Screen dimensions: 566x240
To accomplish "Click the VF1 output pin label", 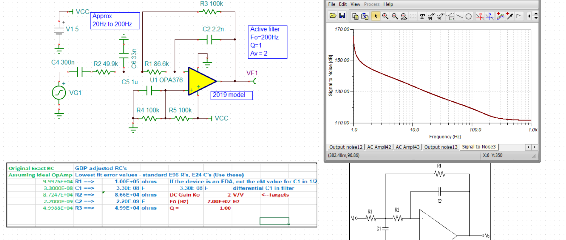I will click(x=252, y=73).
